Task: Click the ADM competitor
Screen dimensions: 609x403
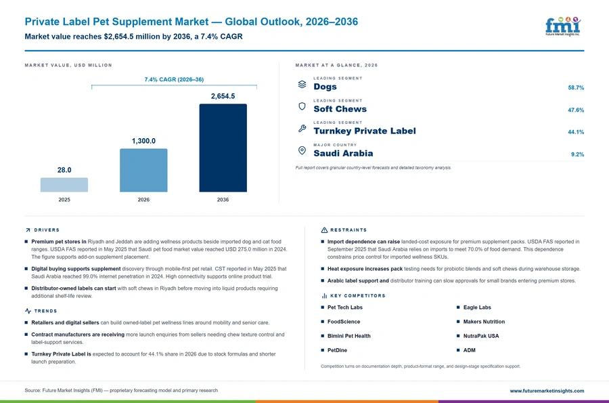Action: coord(469,350)
